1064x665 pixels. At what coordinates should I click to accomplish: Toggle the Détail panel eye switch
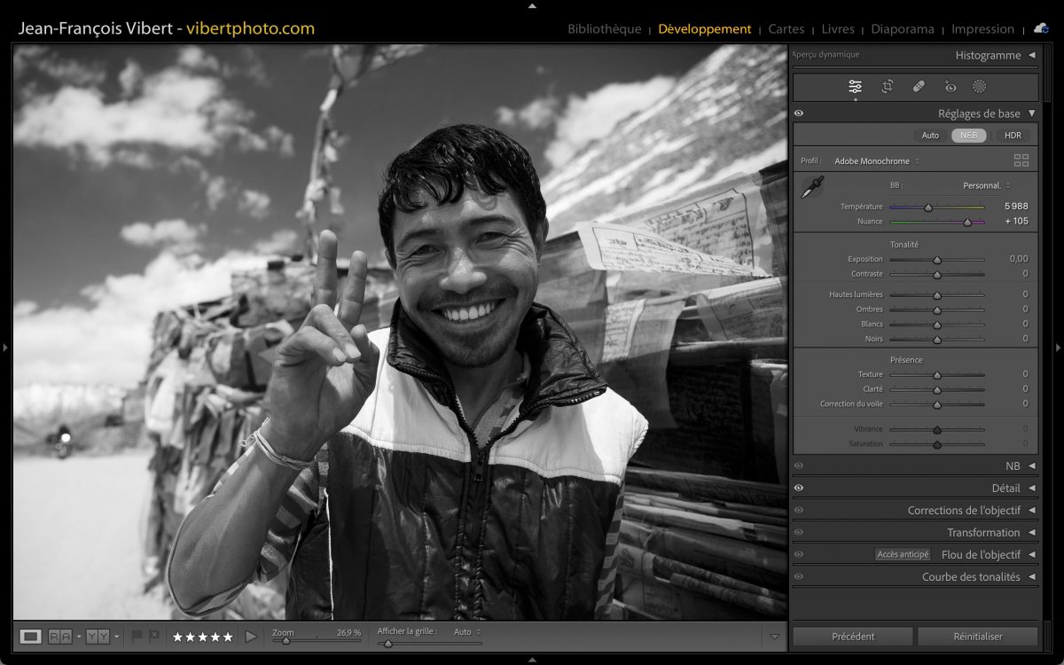(799, 488)
